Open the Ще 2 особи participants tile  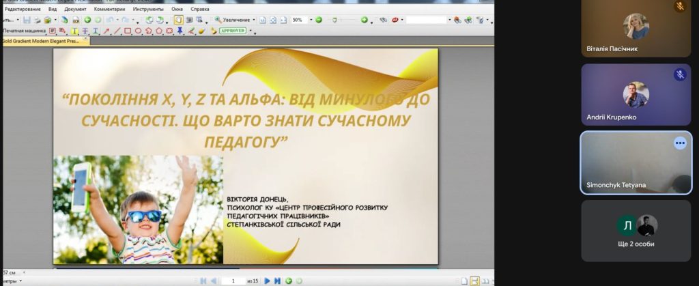coord(636,231)
